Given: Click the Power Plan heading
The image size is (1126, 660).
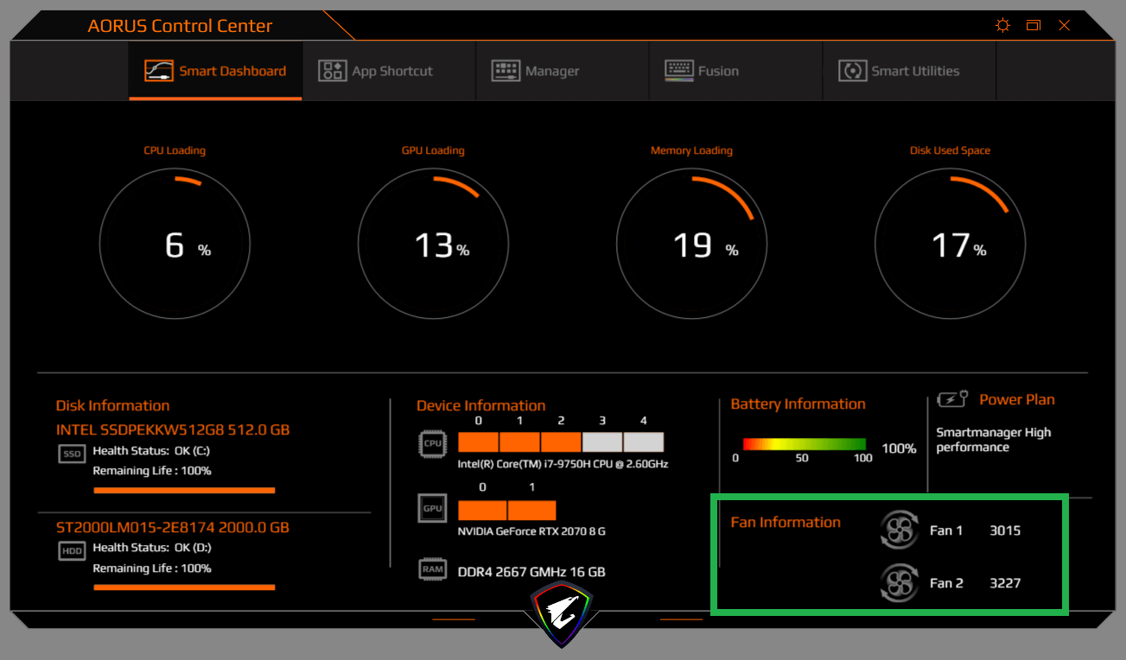Looking at the screenshot, I should (1017, 400).
